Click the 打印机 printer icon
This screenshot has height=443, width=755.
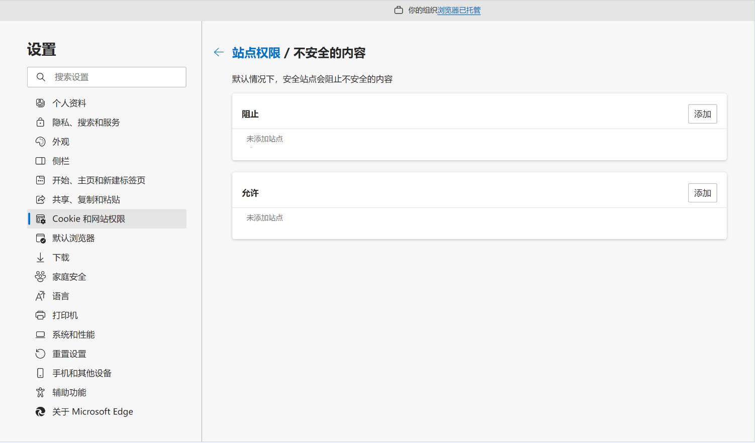click(x=40, y=315)
